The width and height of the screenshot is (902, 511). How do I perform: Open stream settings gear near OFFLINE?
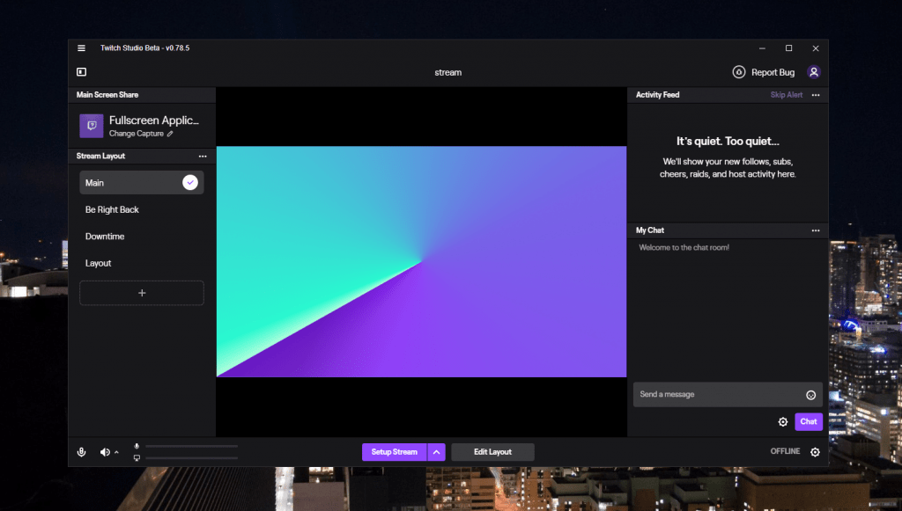(815, 452)
